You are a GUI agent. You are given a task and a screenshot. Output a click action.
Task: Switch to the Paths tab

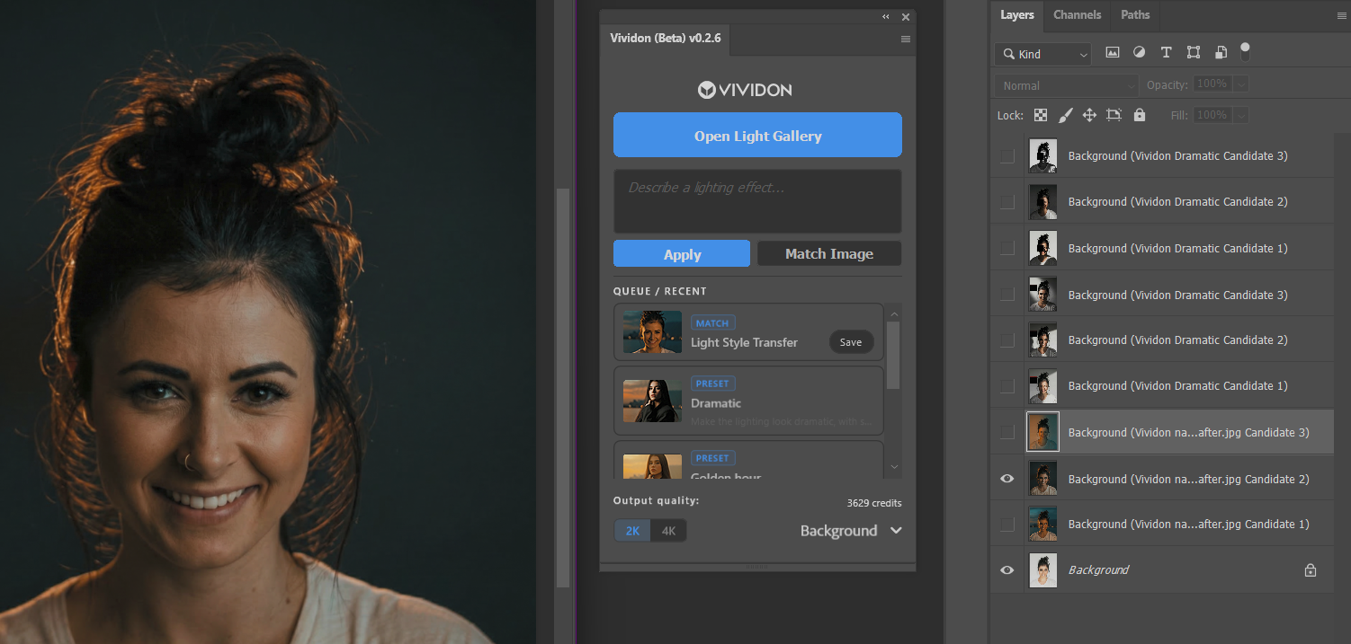[1134, 14]
